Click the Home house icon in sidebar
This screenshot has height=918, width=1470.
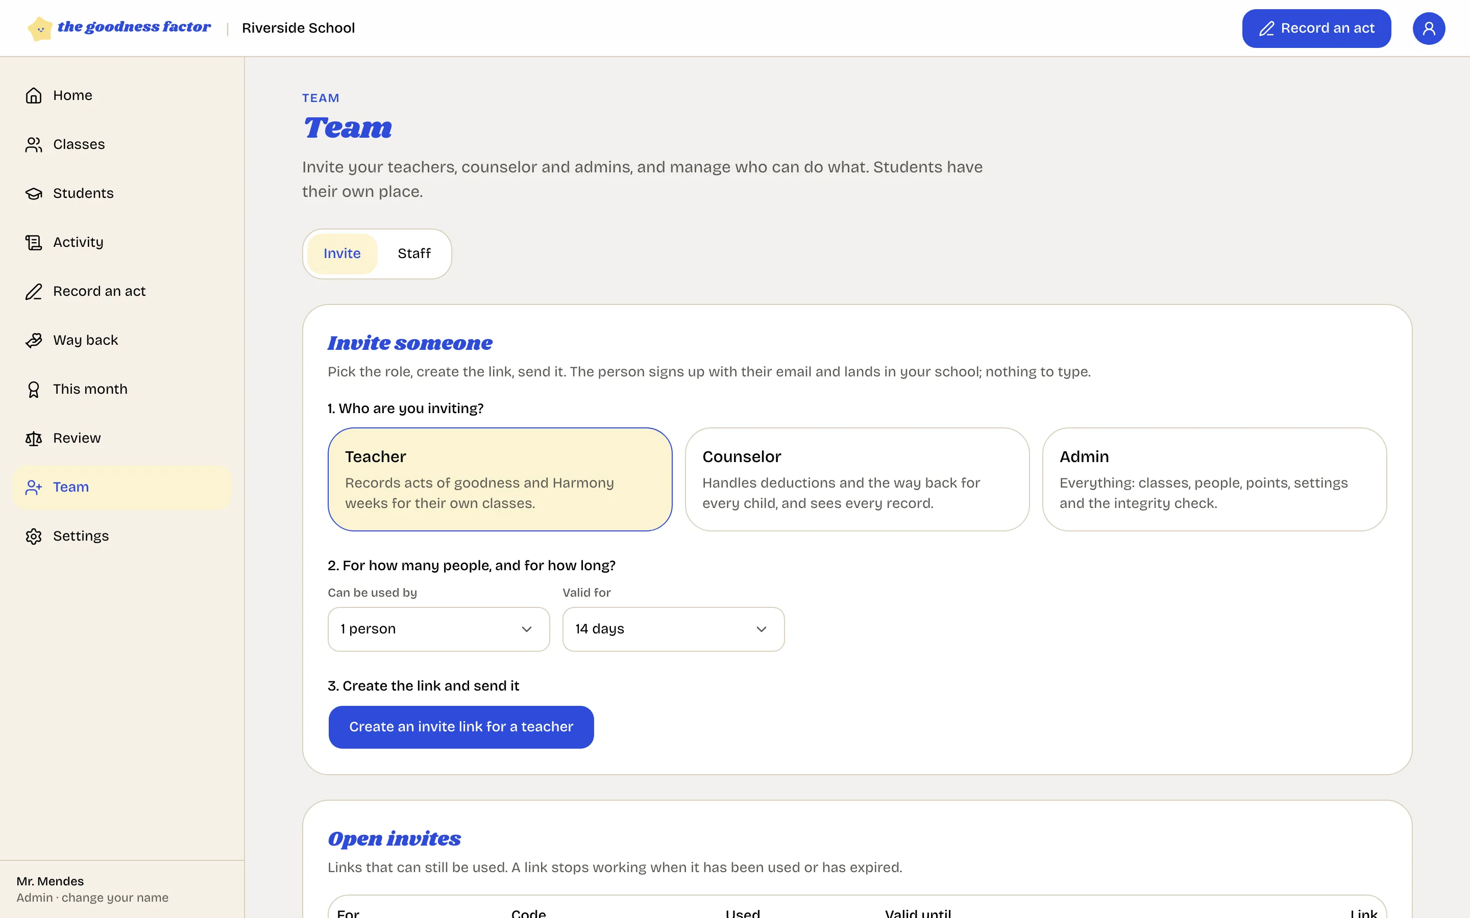[x=33, y=95]
